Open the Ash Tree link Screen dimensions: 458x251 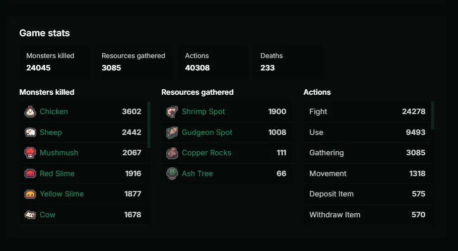click(x=197, y=173)
